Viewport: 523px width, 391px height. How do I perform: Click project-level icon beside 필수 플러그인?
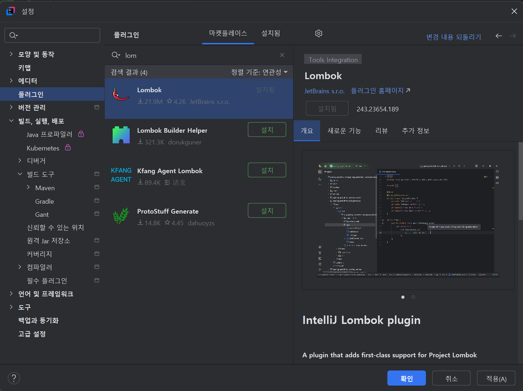pos(97,280)
